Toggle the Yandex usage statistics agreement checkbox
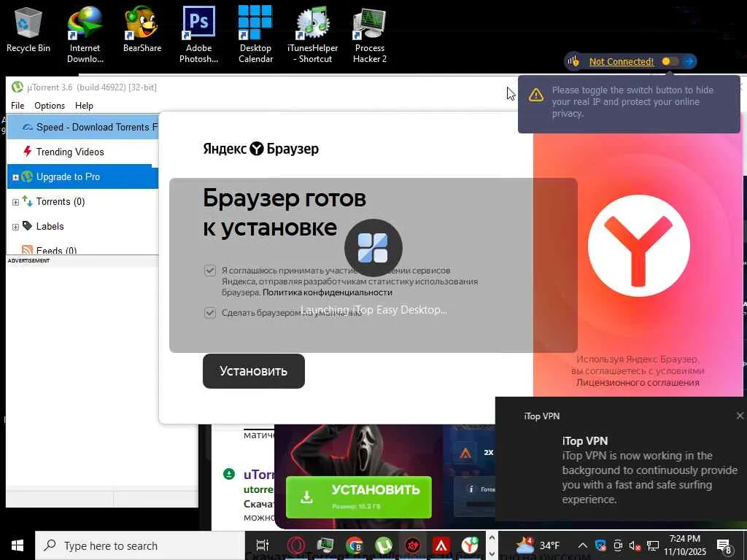This screenshot has width=747, height=560. pos(210,271)
